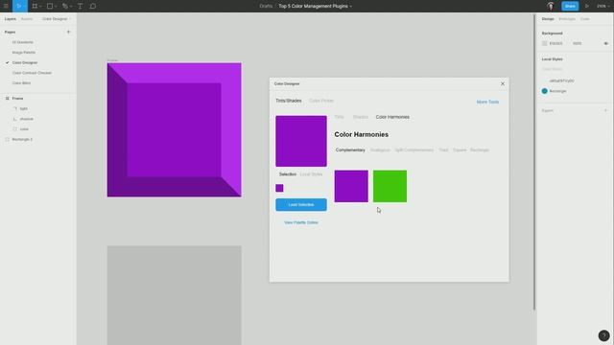The image size is (614, 345).
Task: Select the Shades sub-tab
Action: (361, 117)
